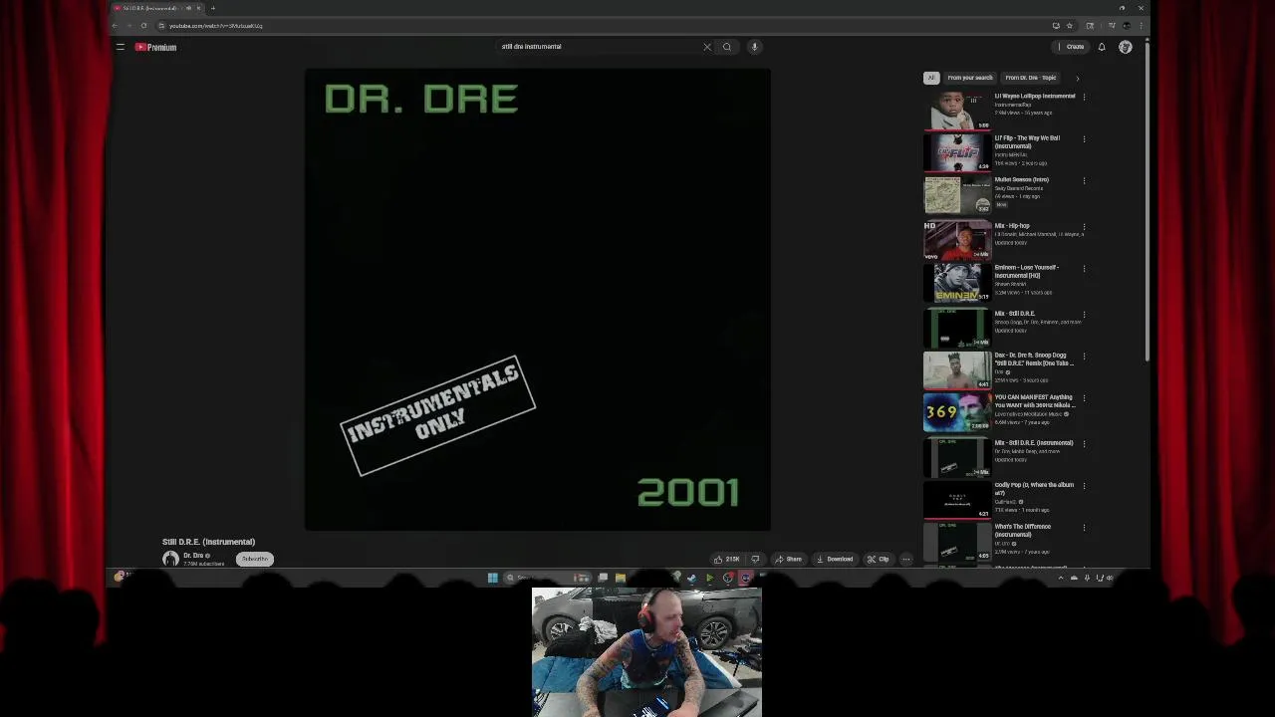Open Eminem Lose Yourself Instrumental video

pos(957,282)
